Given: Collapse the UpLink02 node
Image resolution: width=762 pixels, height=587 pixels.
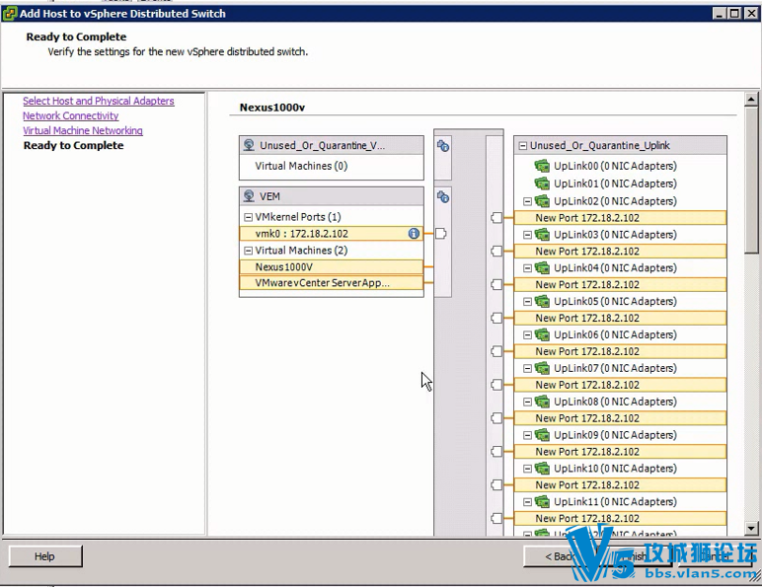Looking at the screenshot, I should point(527,201).
